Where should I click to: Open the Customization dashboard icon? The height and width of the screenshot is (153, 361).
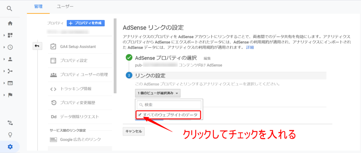(x=10, y=35)
